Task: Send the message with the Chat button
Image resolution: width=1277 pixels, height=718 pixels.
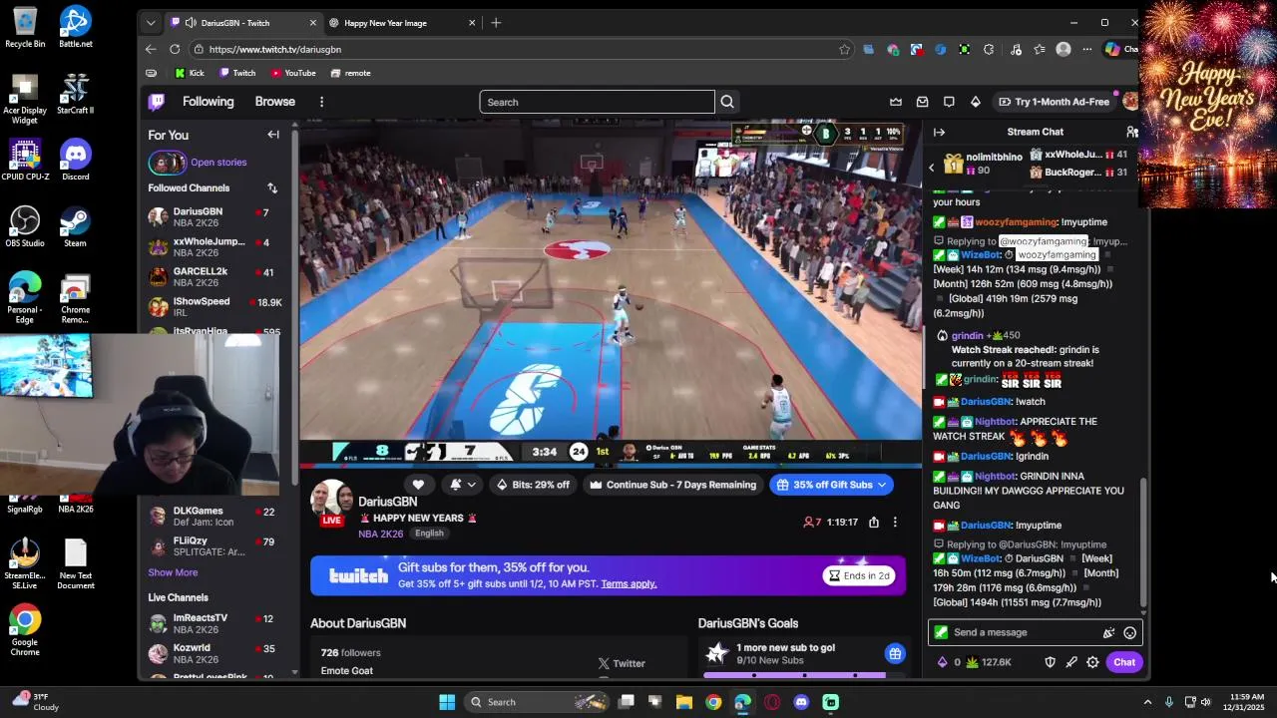Action: click(x=1124, y=662)
